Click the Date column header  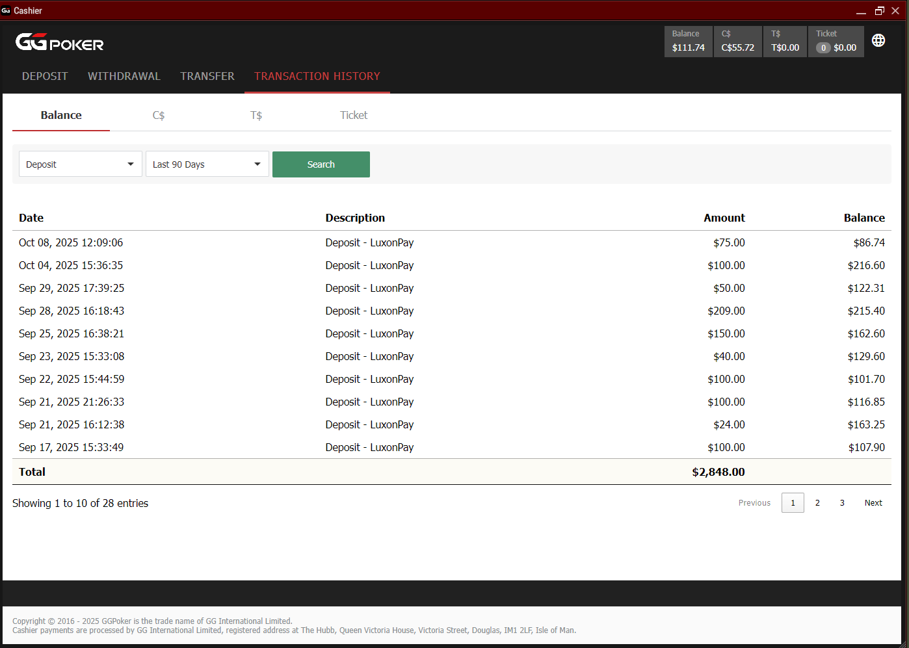31,218
